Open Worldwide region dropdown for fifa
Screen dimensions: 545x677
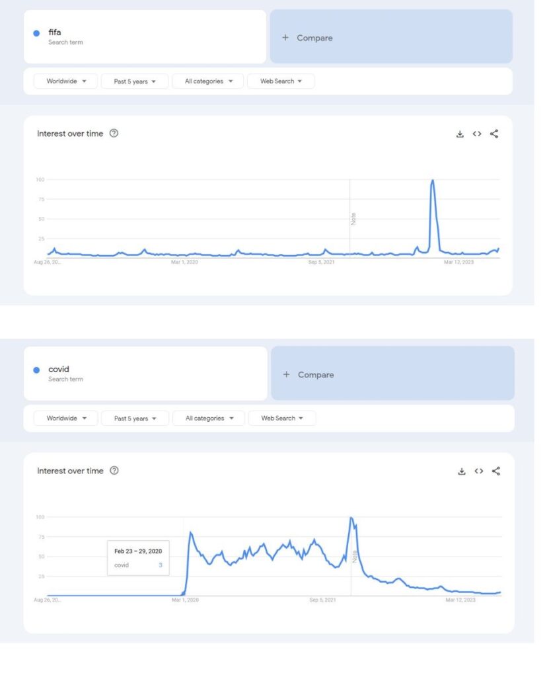click(66, 81)
